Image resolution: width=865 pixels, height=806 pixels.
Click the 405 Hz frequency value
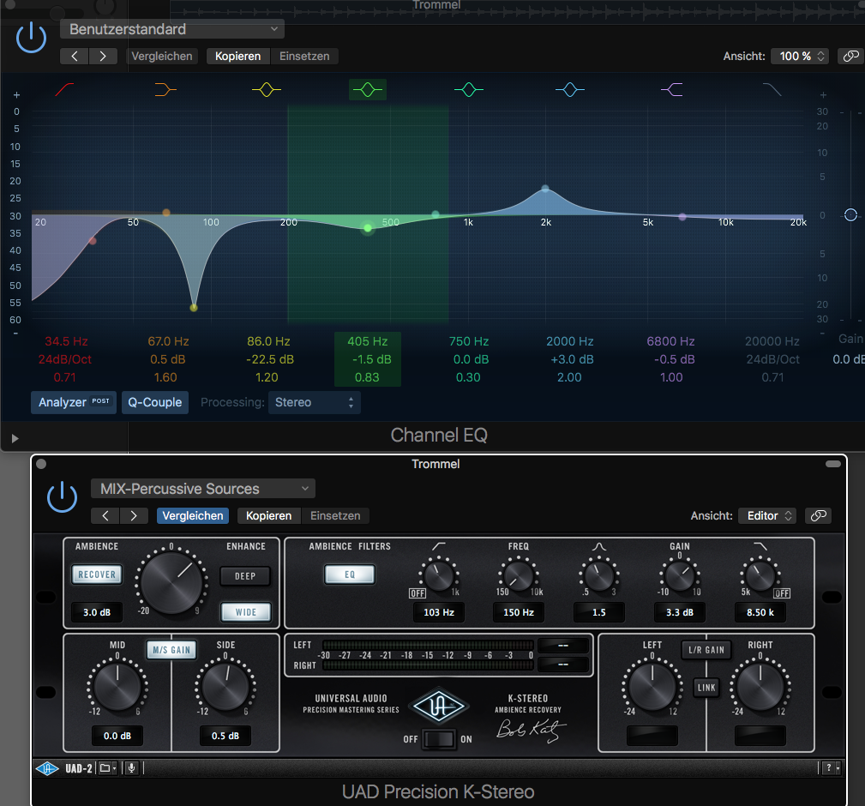click(368, 341)
